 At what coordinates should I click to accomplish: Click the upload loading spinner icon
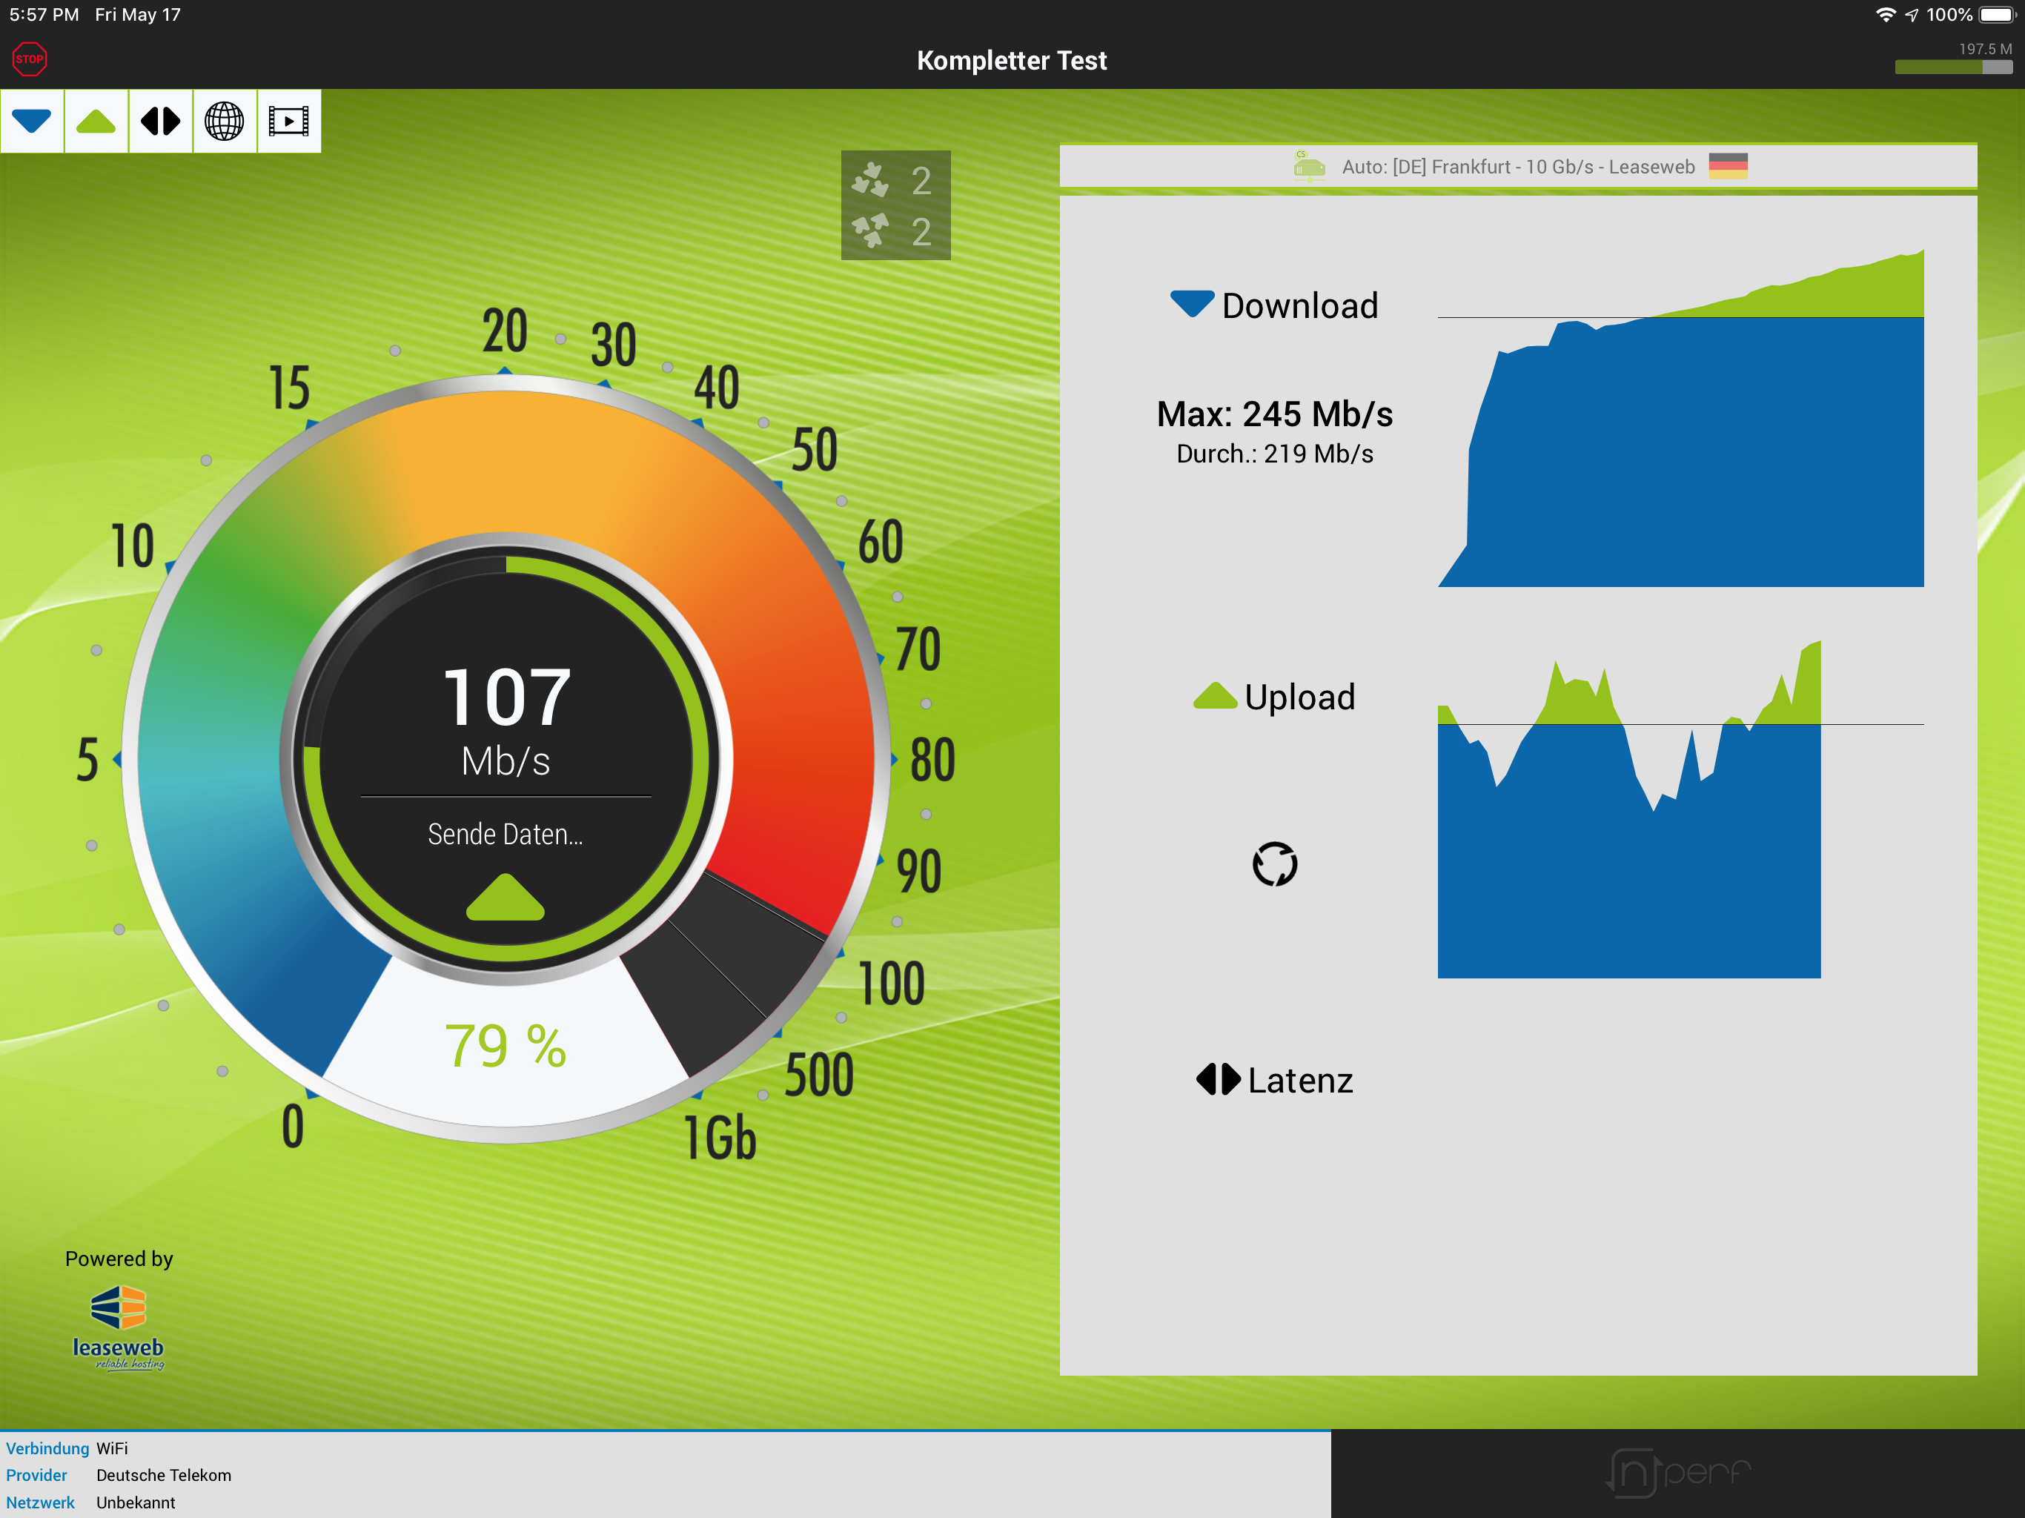[1274, 864]
